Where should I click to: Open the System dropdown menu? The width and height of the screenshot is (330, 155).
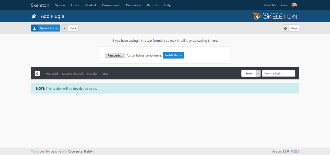tap(61, 5)
